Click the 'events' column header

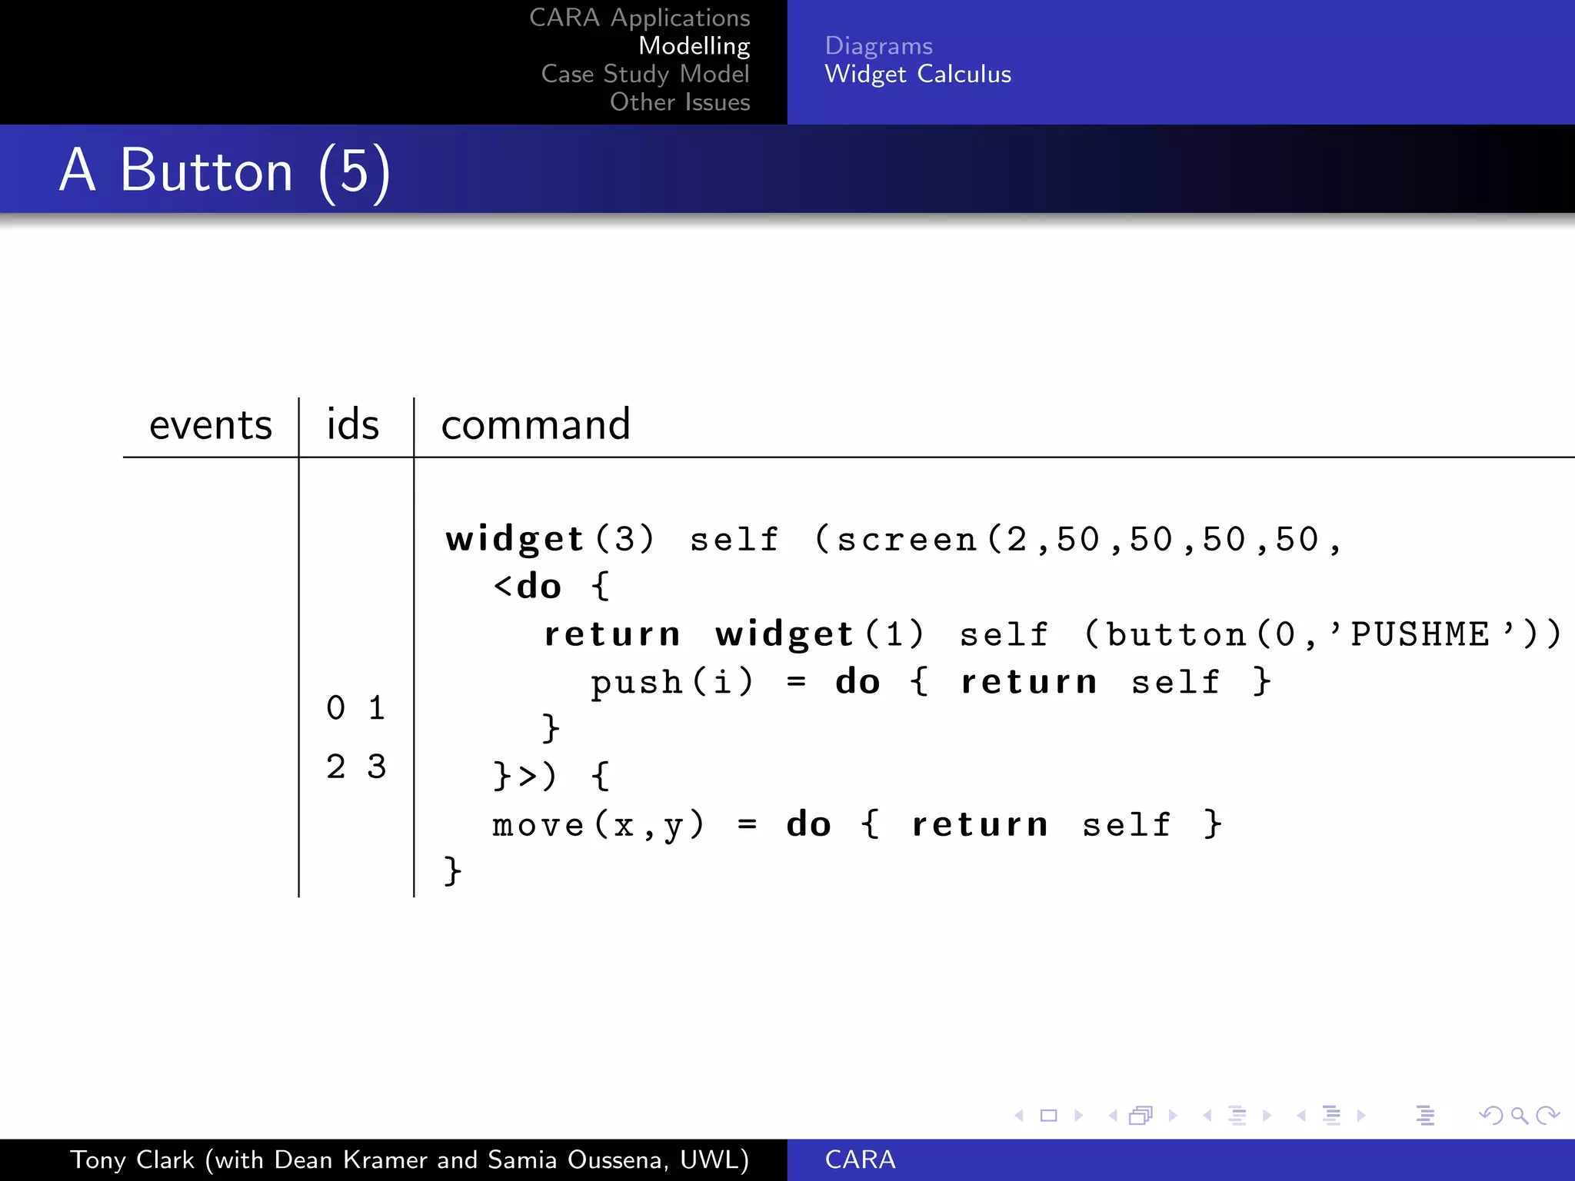(x=210, y=424)
